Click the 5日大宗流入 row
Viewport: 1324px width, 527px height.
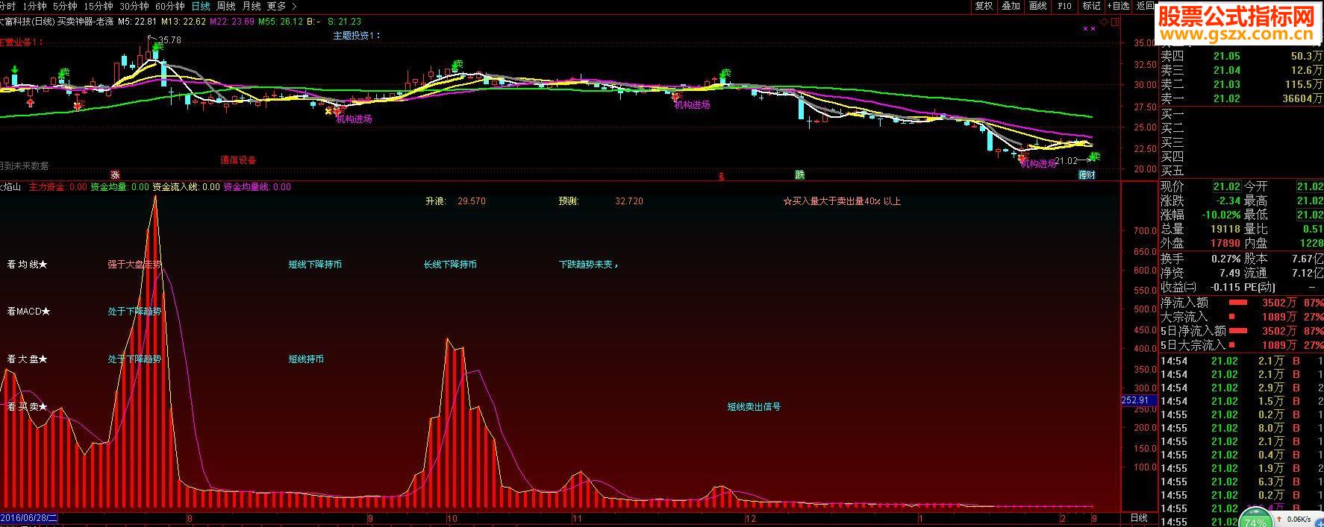pyautogui.click(x=1241, y=345)
